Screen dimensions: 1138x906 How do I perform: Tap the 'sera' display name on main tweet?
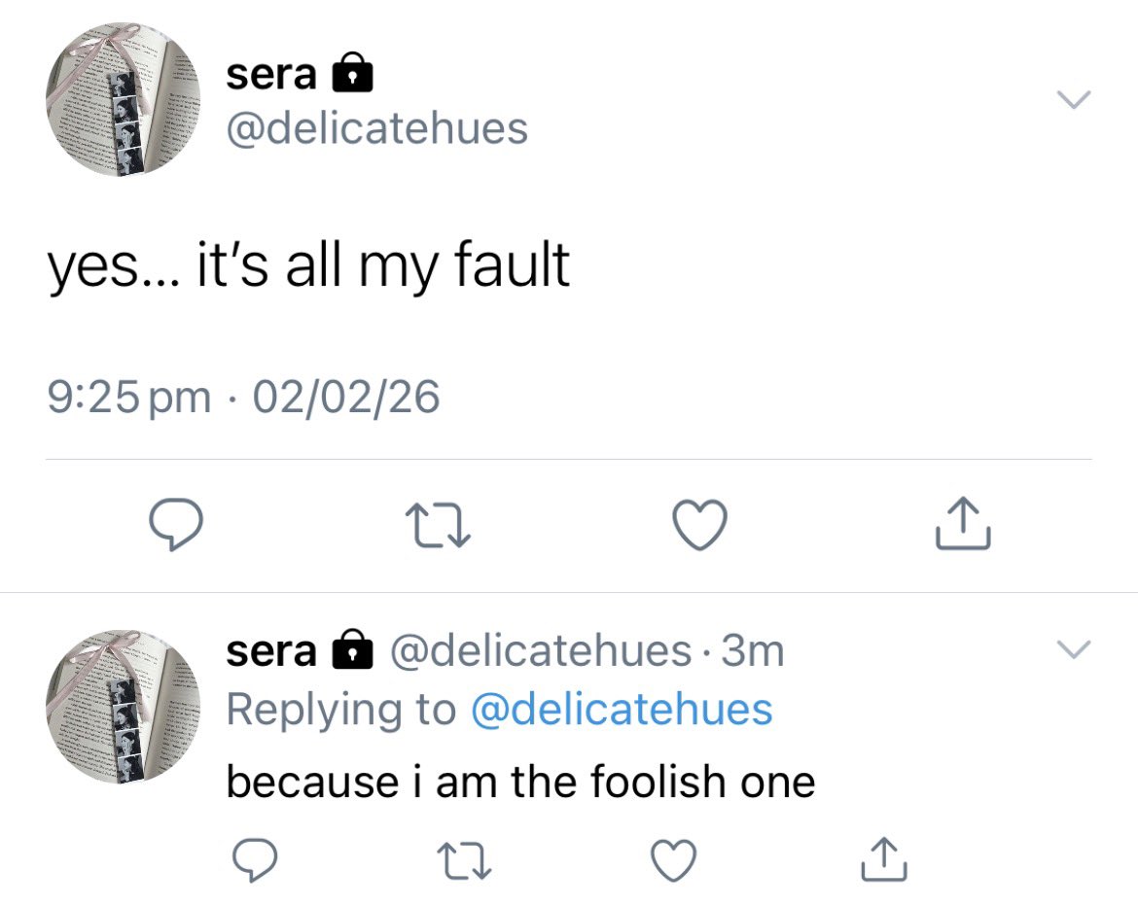click(x=270, y=75)
